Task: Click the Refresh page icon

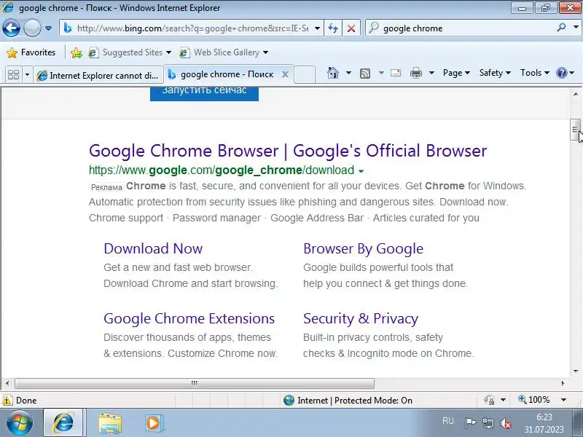Action: tap(333, 28)
